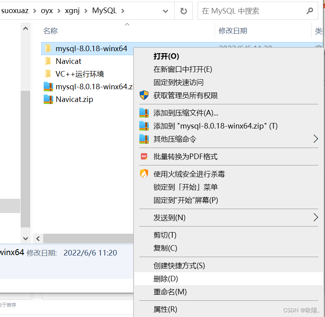Click the VC++运行环境 folder icon
Viewport: 325px width, 317px height.
coord(48,74)
